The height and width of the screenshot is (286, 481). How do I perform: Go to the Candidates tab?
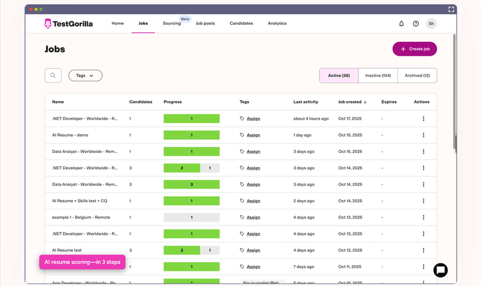click(x=241, y=24)
